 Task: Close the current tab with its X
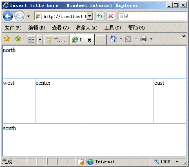89,40
